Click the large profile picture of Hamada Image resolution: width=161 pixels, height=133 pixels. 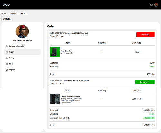[x=22, y=31]
